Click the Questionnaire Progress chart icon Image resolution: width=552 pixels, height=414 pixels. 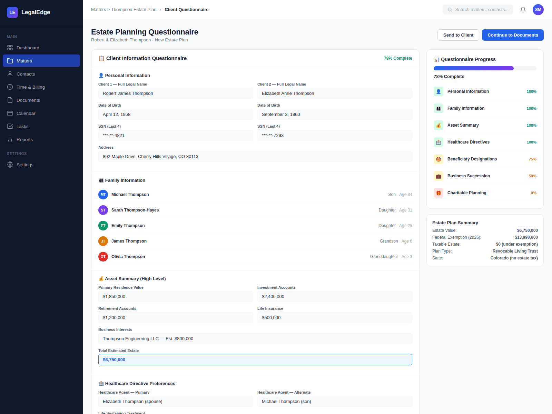436,59
